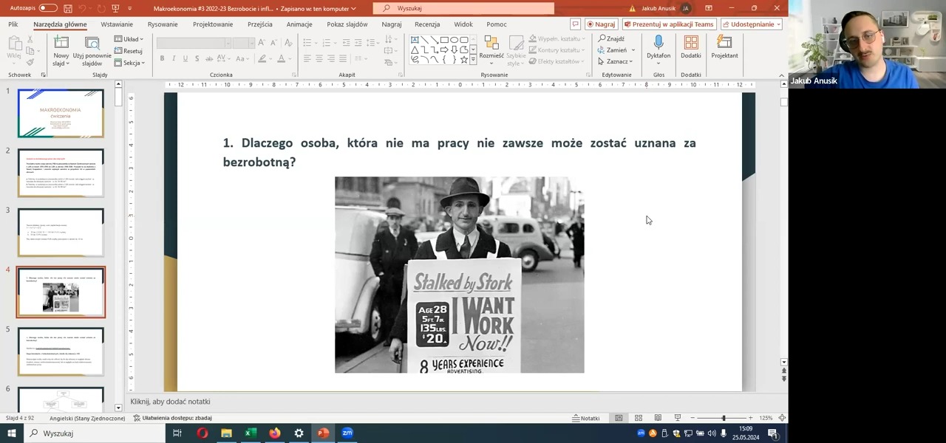
Task: Expand the Układ layout dropdown
Action: pyautogui.click(x=129, y=39)
